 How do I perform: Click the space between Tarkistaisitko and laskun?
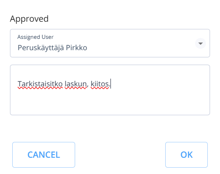64,84
